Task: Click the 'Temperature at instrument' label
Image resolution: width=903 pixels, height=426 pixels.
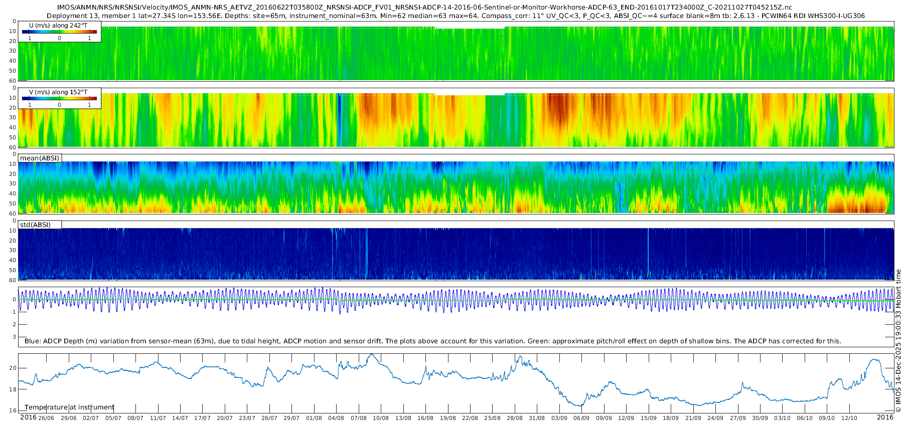Action: click(x=69, y=407)
